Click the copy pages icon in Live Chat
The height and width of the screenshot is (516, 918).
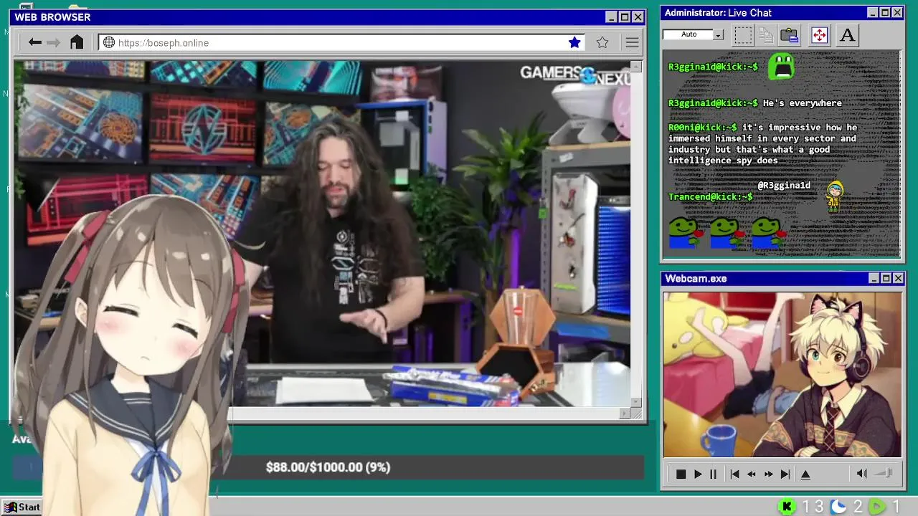766,34
